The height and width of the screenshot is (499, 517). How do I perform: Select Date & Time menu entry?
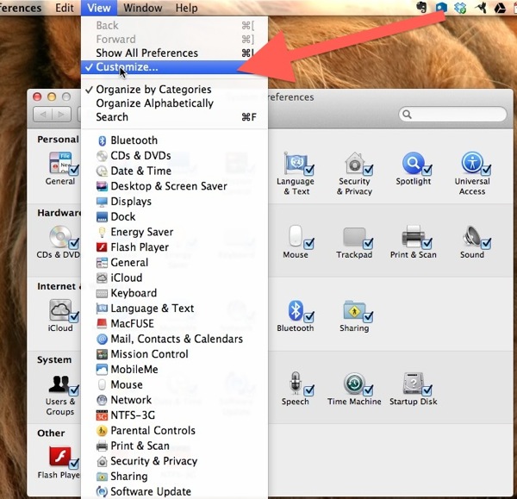click(174, 171)
